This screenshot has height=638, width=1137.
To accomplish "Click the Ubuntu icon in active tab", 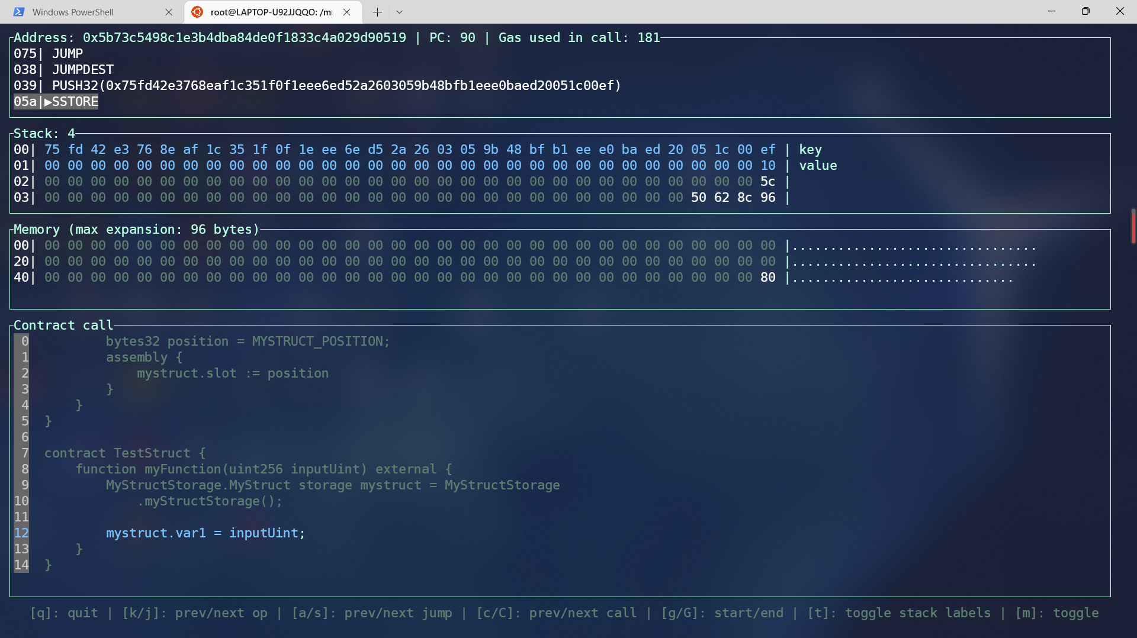I will click(x=197, y=12).
